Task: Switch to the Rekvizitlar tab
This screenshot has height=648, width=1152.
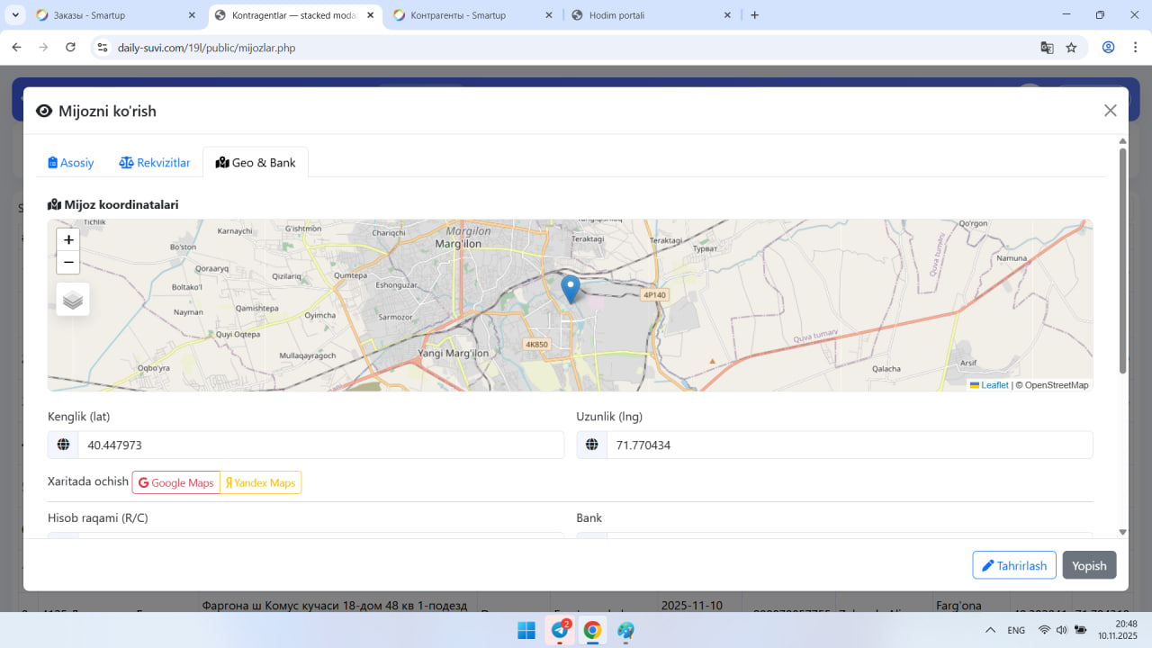Action: (x=155, y=163)
